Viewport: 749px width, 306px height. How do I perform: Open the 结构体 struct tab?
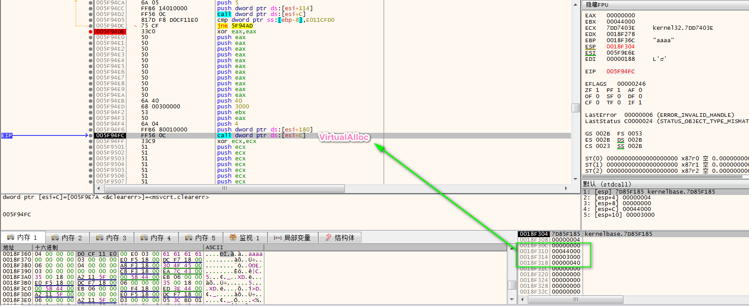(x=340, y=238)
